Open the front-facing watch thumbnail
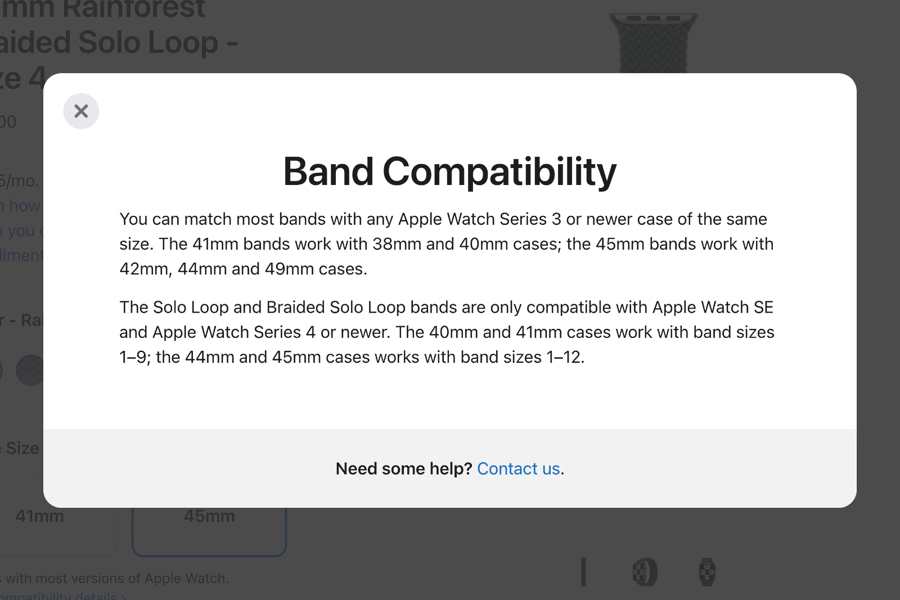 click(x=707, y=572)
